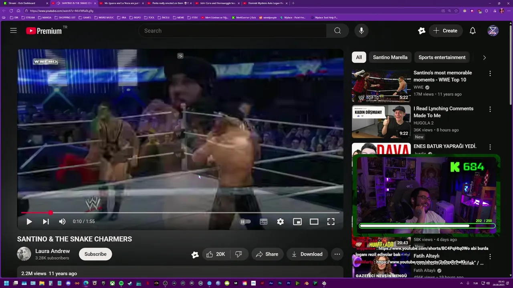This screenshot has width=513, height=288.
Task: Enter full screen mode
Action: pos(331,222)
